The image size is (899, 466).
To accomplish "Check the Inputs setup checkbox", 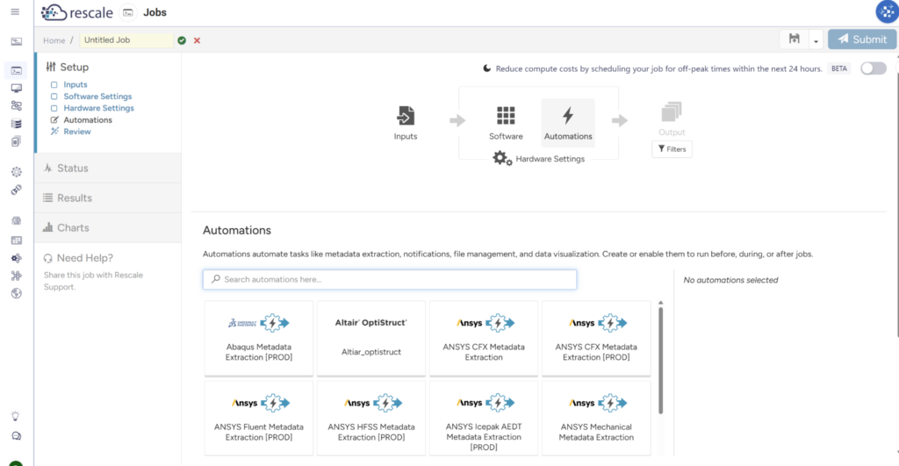I will [54, 85].
